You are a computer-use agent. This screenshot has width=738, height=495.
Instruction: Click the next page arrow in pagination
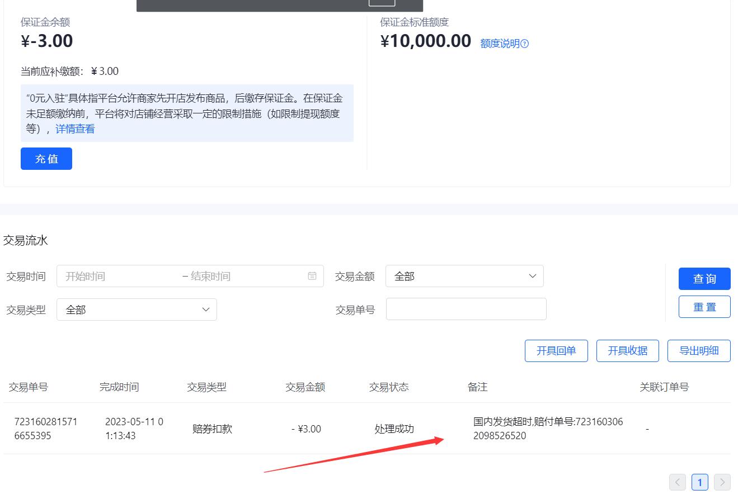point(722,482)
